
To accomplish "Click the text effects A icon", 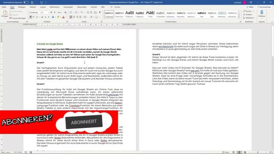I will pyautogui.click(x=53, y=17).
